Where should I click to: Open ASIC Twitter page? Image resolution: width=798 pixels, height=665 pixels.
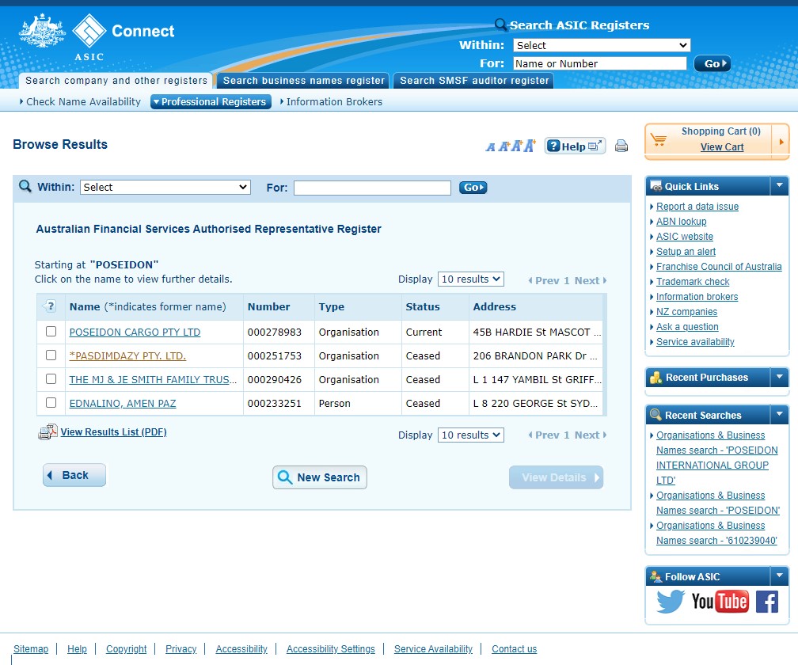point(671,602)
